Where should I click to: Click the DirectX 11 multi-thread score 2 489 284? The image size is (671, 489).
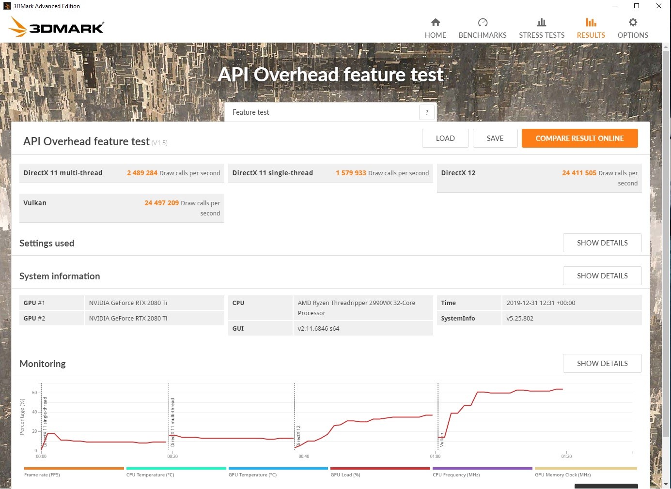click(142, 173)
